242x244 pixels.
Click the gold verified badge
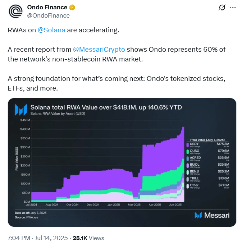72,7
